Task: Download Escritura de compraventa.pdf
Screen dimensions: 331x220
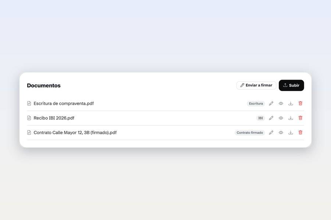Action: (x=291, y=103)
